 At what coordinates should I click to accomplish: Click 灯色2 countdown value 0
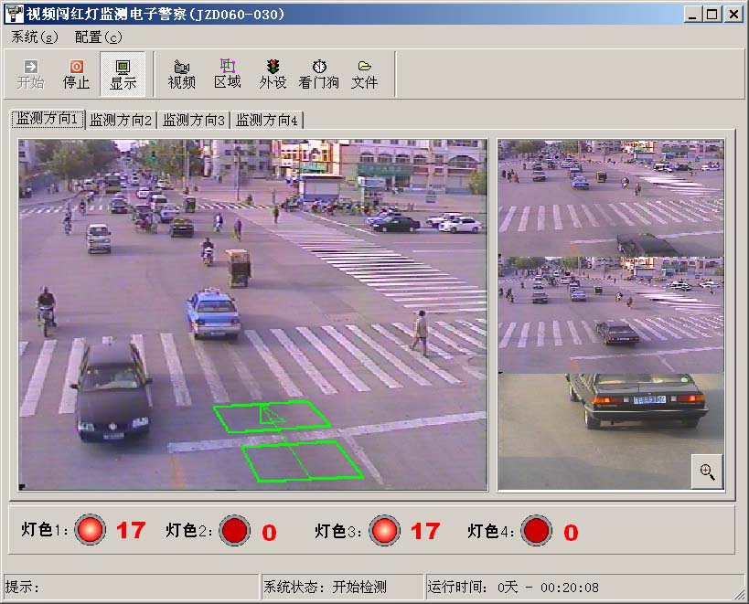269,533
